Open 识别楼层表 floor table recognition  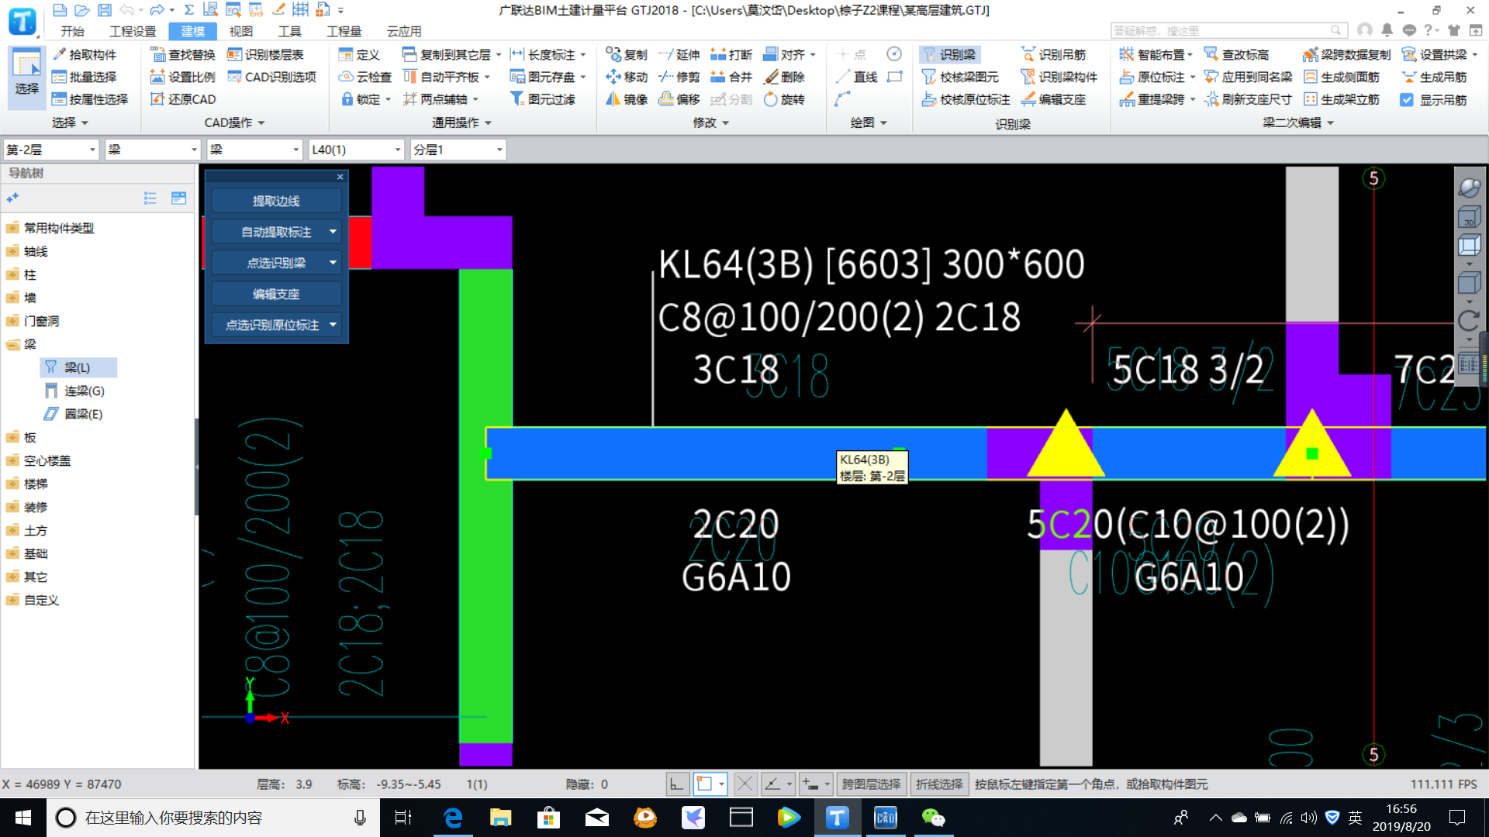pyautogui.click(x=265, y=54)
